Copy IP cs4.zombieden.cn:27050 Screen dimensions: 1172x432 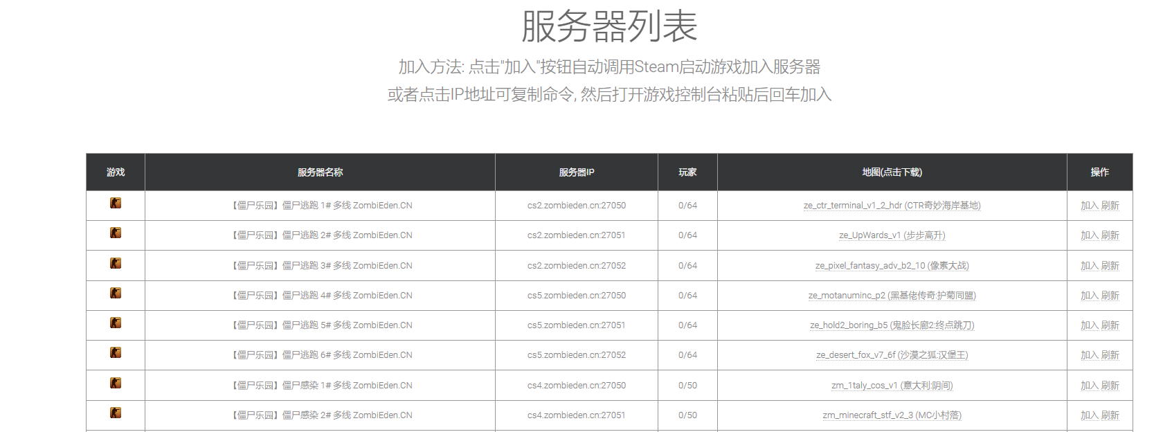click(x=577, y=386)
